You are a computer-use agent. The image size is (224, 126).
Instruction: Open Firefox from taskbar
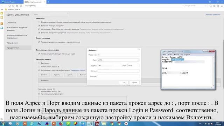tap(61, 124)
